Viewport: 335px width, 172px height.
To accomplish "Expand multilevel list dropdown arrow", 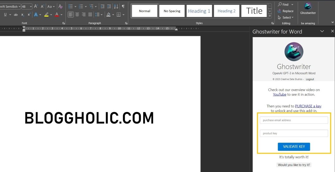I will [96, 7].
